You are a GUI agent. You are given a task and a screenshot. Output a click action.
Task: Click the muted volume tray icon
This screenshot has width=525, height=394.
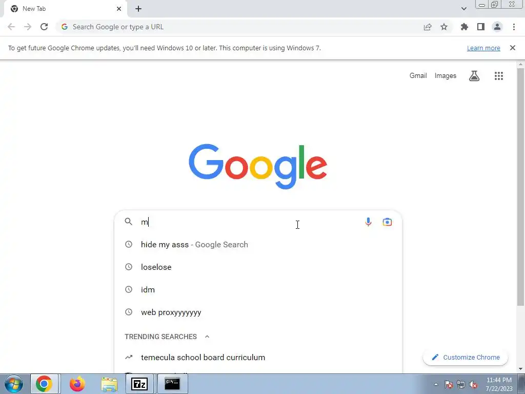pyautogui.click(x=473, y=385)
